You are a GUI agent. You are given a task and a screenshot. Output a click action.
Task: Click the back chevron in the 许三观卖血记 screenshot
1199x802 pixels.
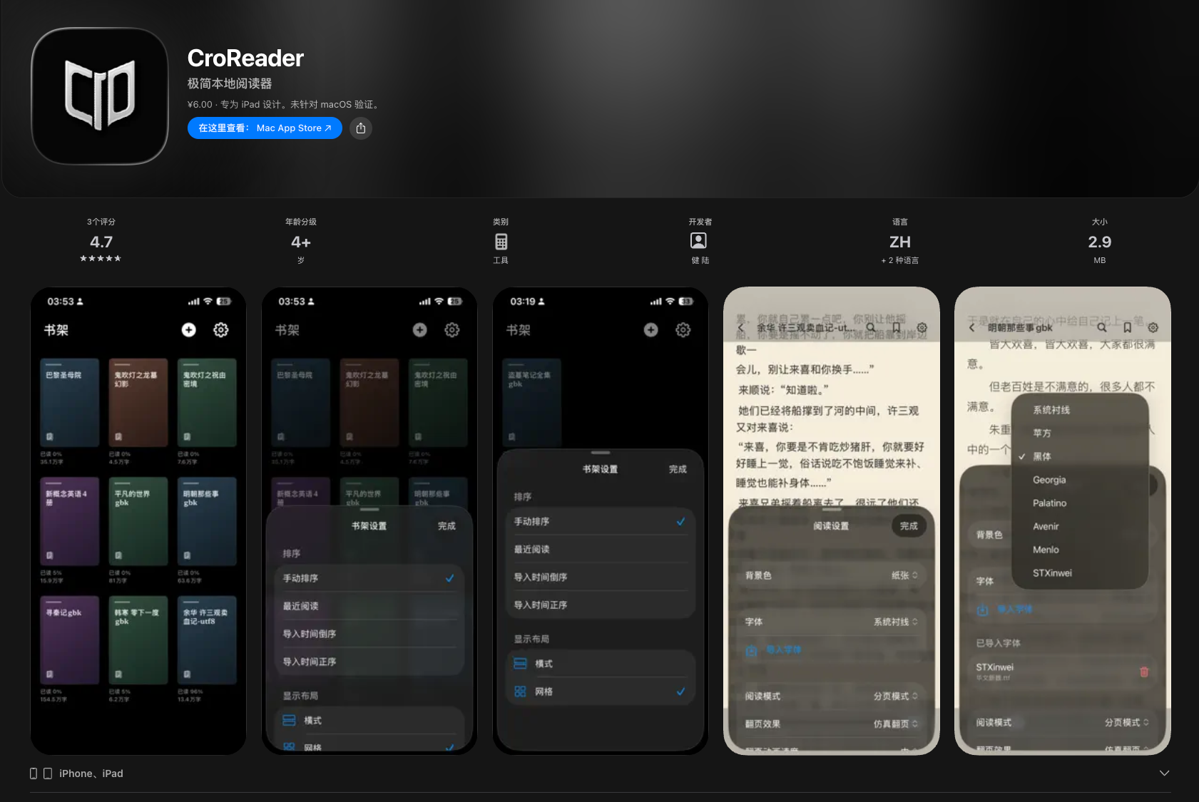740,328
